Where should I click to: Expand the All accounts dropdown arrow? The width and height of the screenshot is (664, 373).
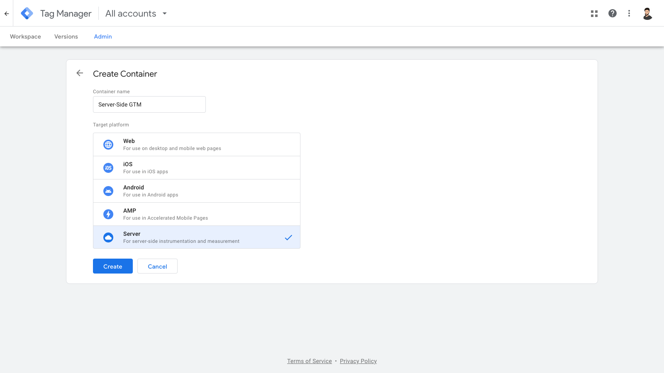(165, 14)
